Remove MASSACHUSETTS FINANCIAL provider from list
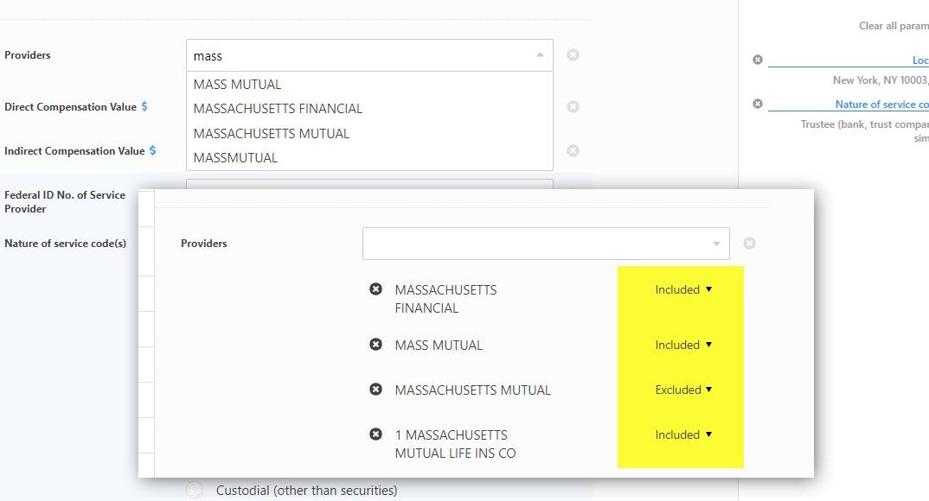929x501 pixels. point(375,289)
